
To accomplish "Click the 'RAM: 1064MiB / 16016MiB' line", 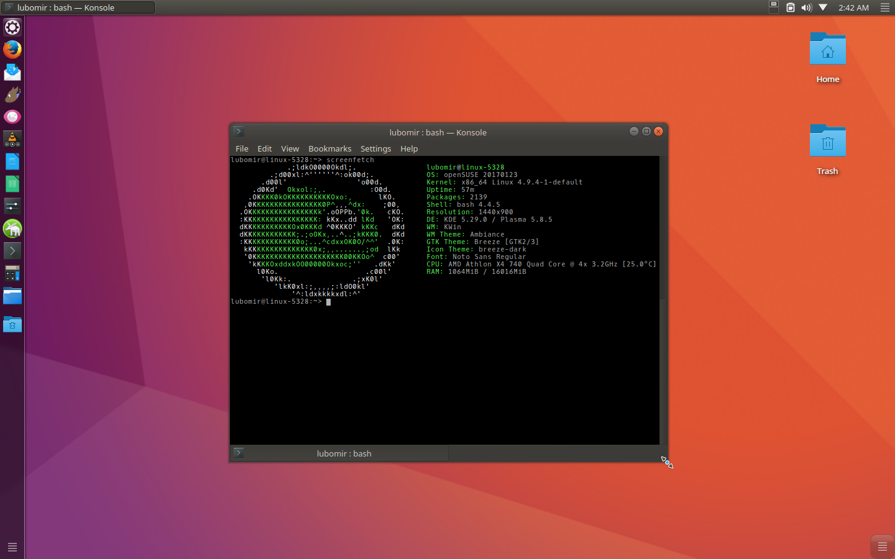I will pos(476,272).
